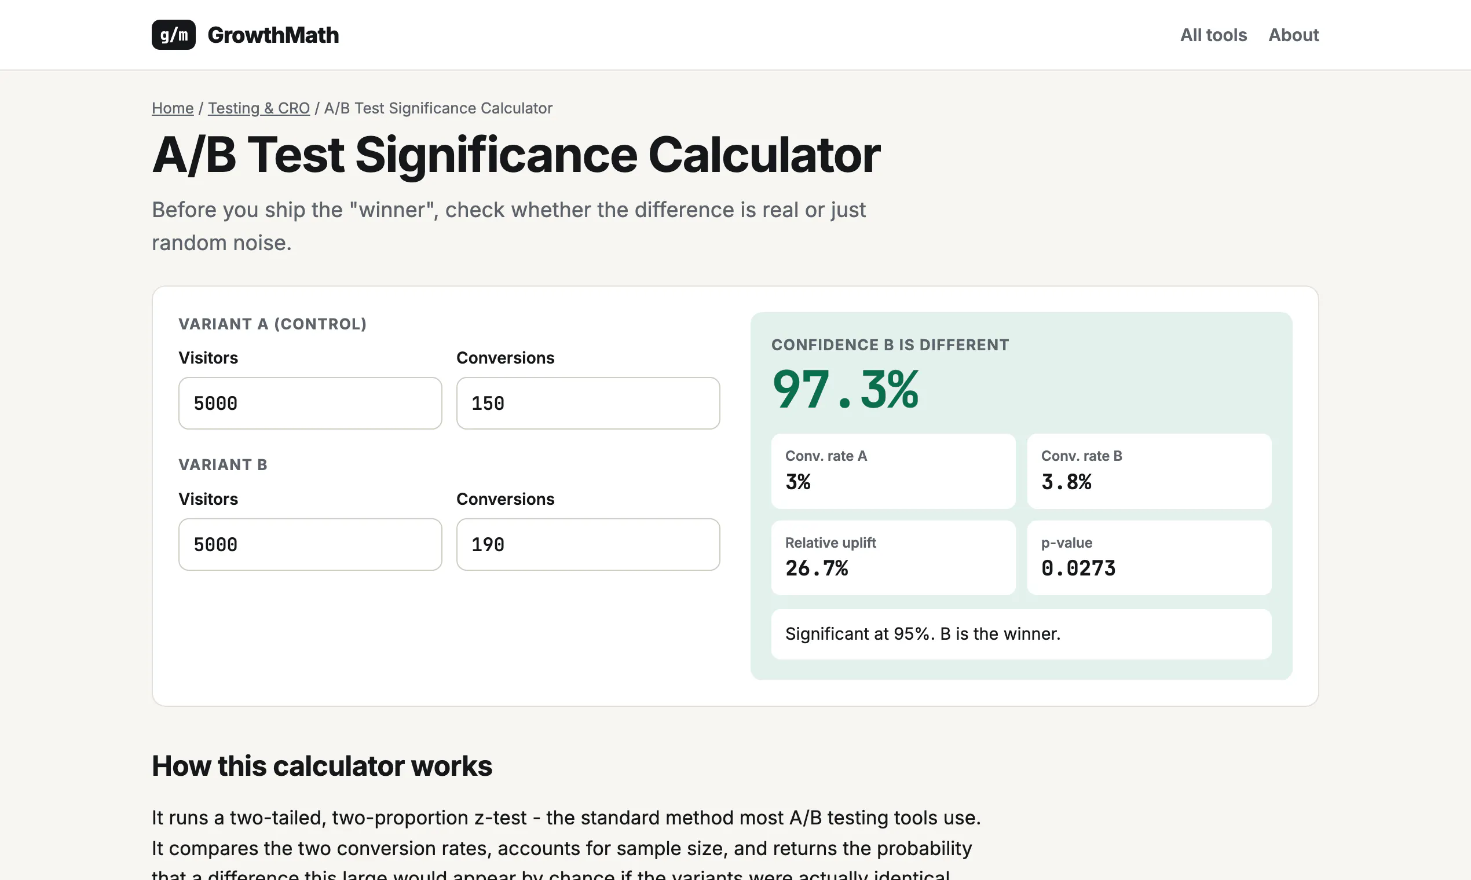Click the Relative uplift value 26.7%
The height and width of the screenshot is (880, 1471).
point(817,568)
